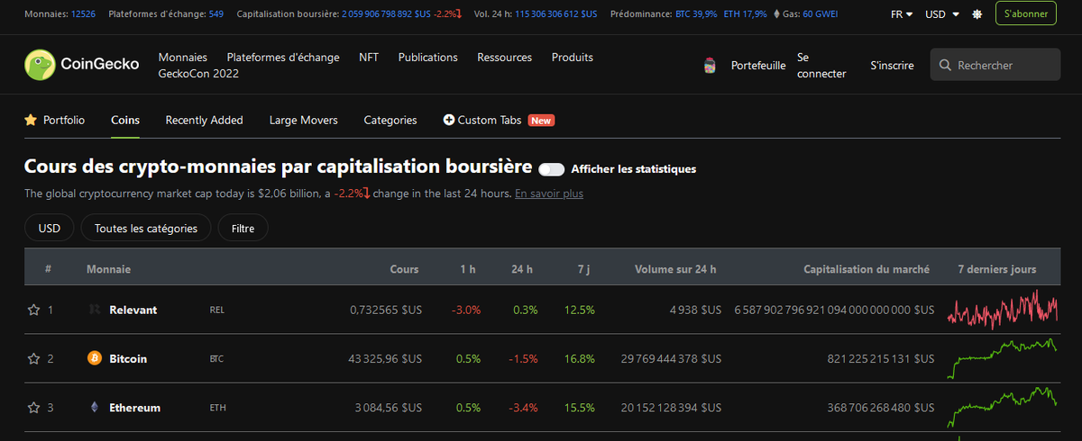Sort by the 7 j column header

(x=584, y=269)
